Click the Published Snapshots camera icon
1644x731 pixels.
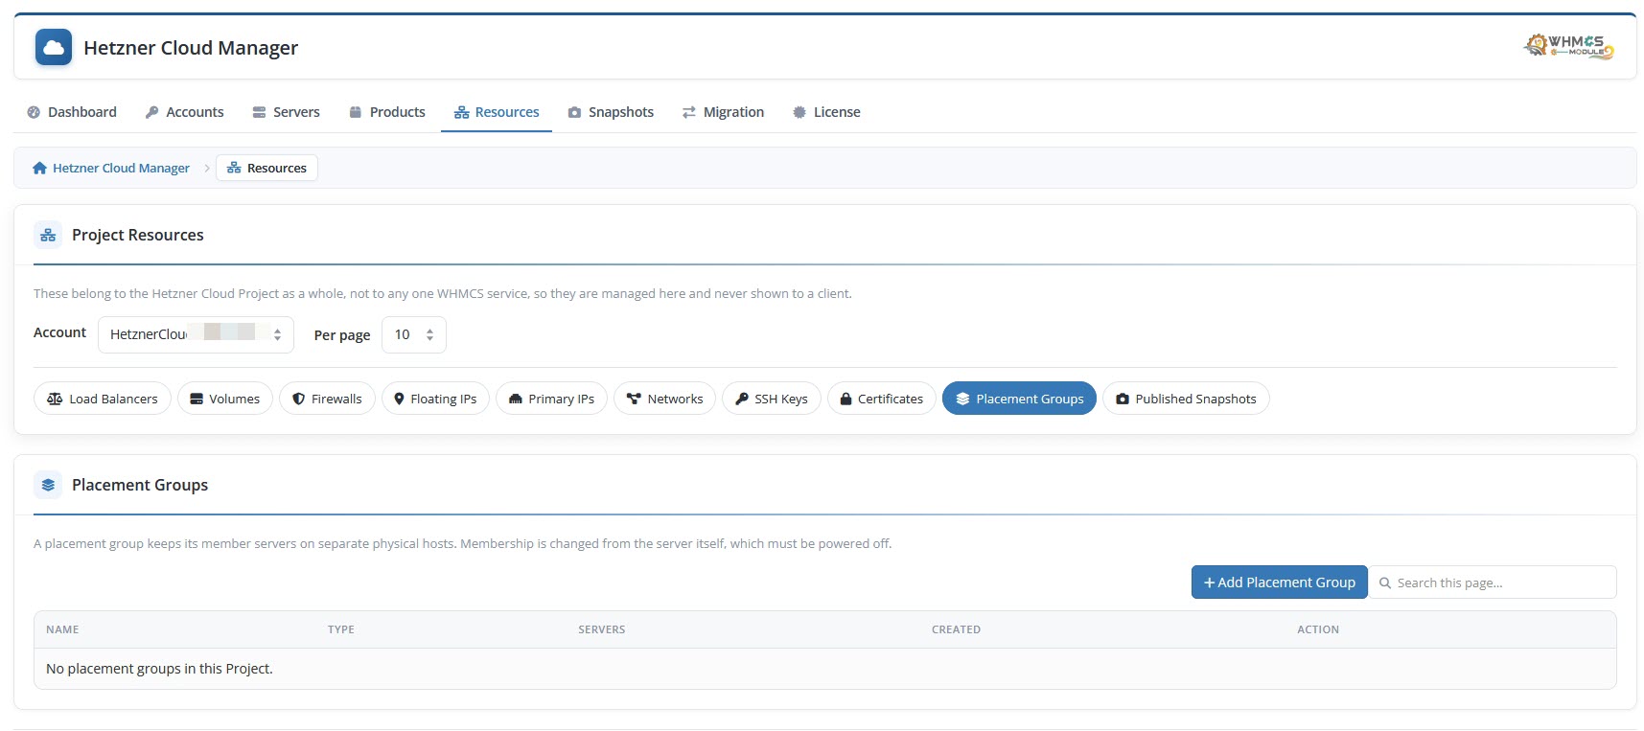(1123, 399)
